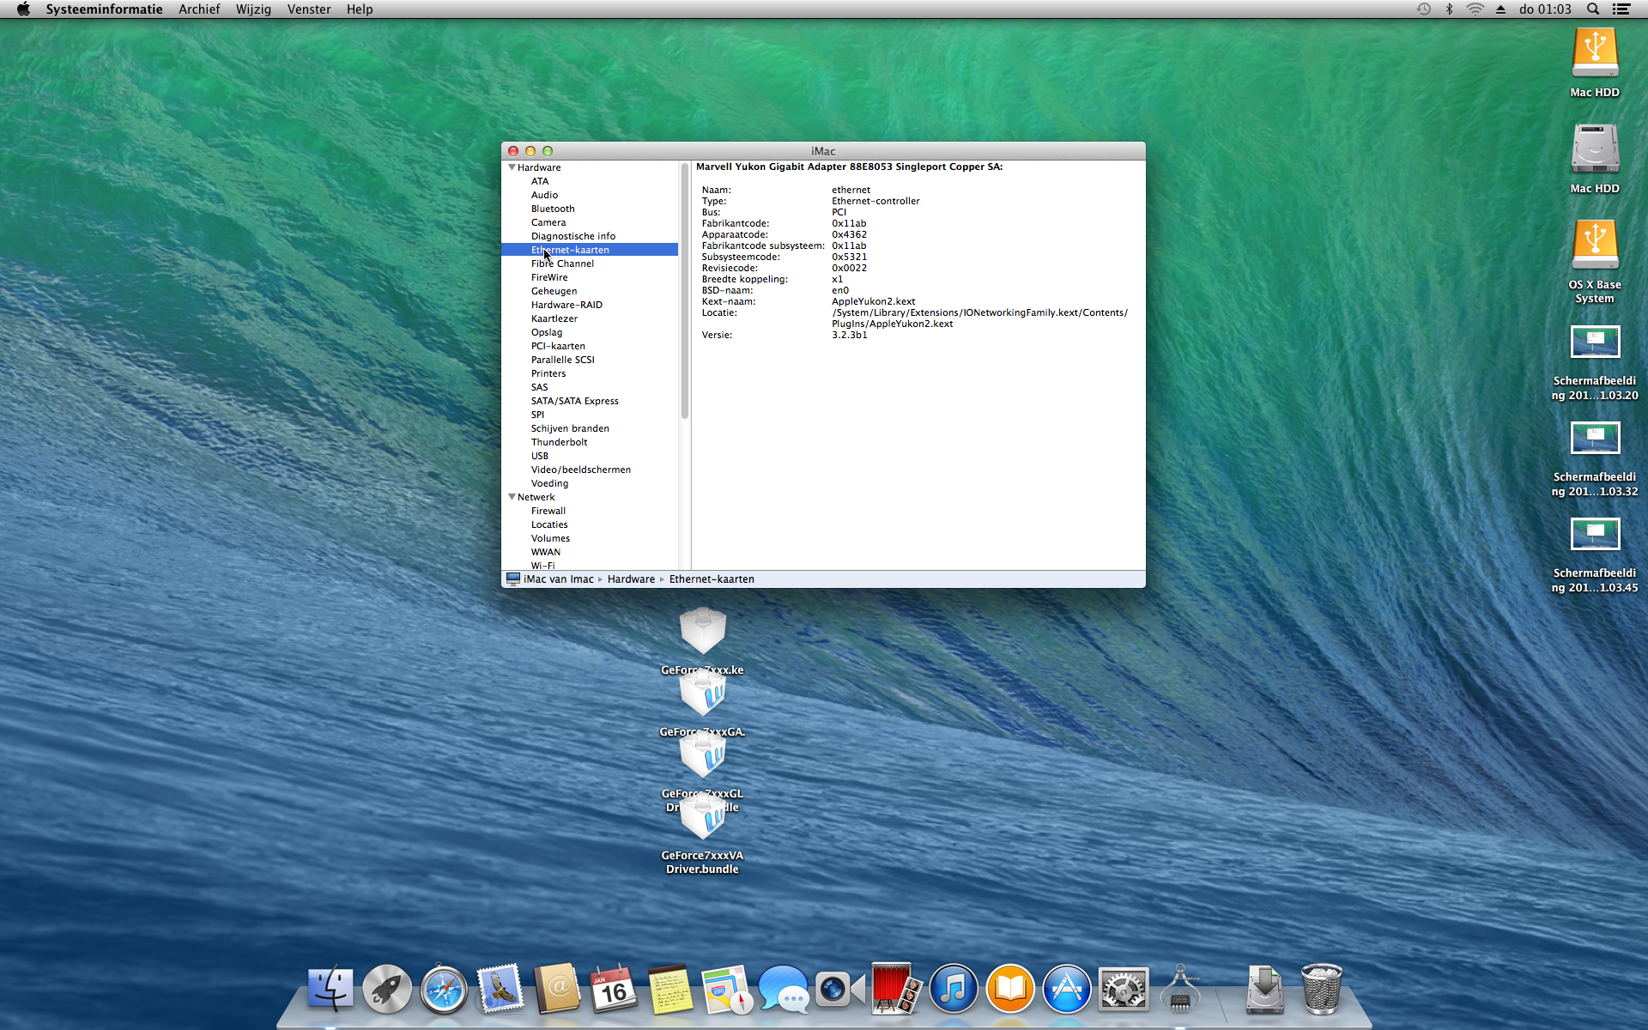Select grey internal Mac HDD desktop icon
The height and width of the screenshot is (1030, 1648).
[x=1595, y=149]
